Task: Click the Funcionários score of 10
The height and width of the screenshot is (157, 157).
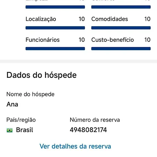Action: [82, 40]
